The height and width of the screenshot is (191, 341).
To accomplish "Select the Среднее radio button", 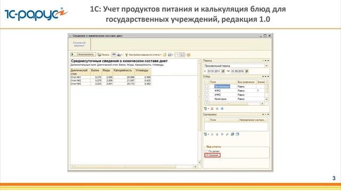I will tap(213, 155).
